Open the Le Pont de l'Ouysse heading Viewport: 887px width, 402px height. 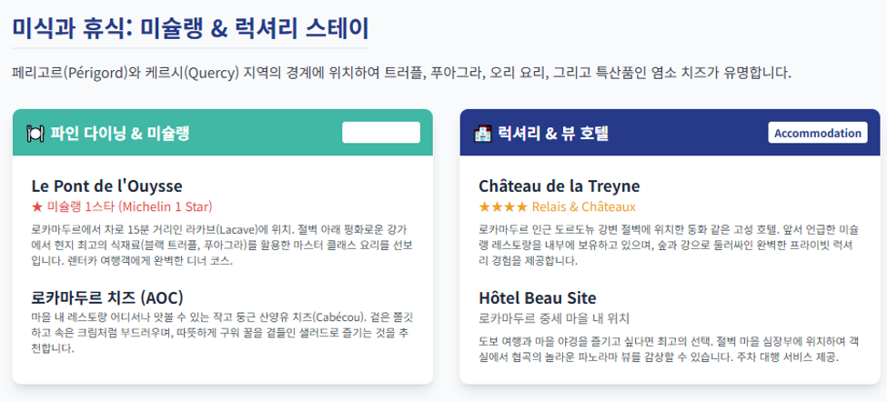(x=107, y=186)
